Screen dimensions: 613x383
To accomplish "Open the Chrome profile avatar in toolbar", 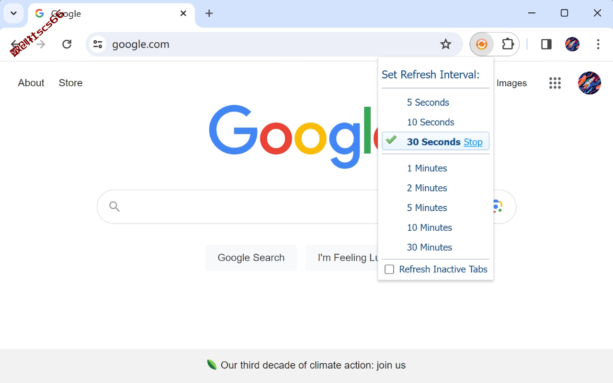I will click(x=572, y=45).
